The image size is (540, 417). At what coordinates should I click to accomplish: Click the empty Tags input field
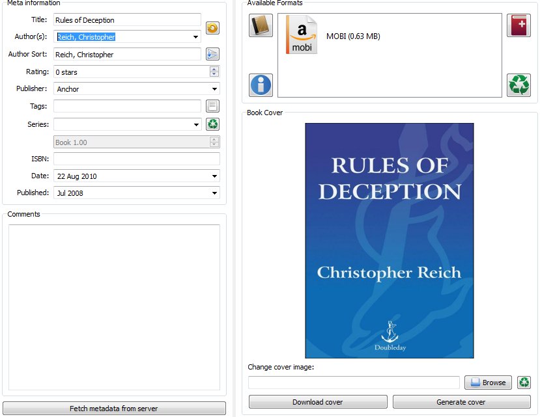click(x=127, y=106)
